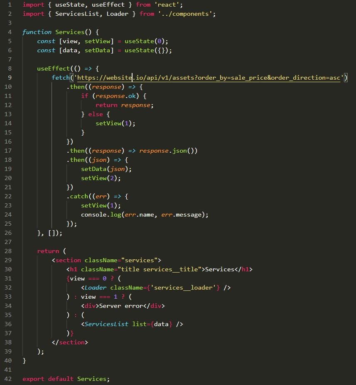Click the 'services__loader' string

[x=183, y=288]
